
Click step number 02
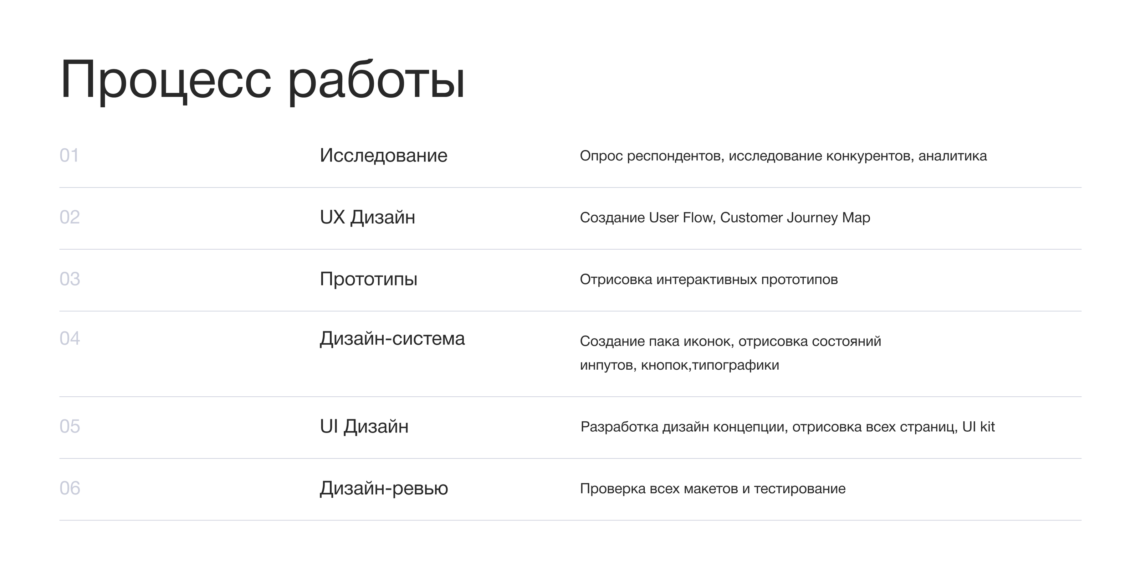click(x=70, y=217)
